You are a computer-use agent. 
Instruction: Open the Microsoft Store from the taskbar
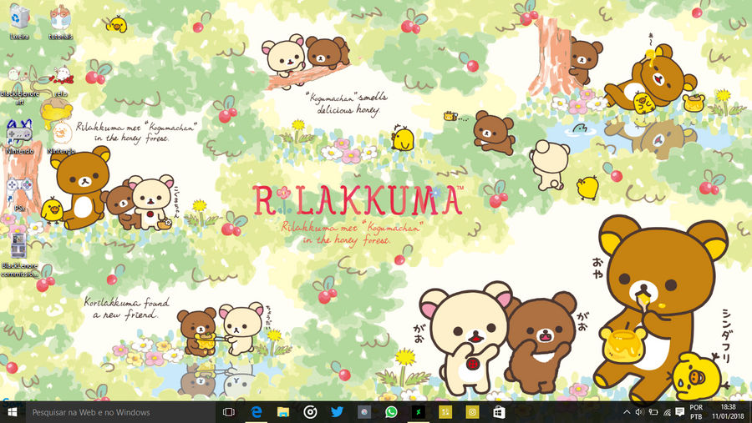(500, 412)
